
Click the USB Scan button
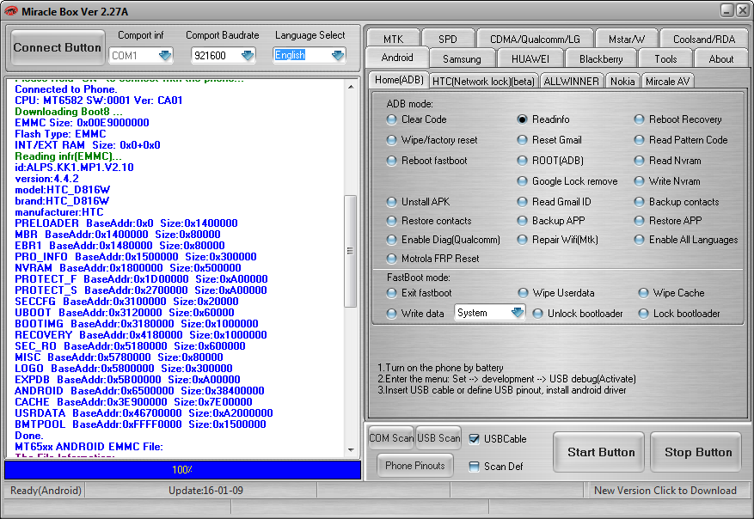tap(438, 437)
